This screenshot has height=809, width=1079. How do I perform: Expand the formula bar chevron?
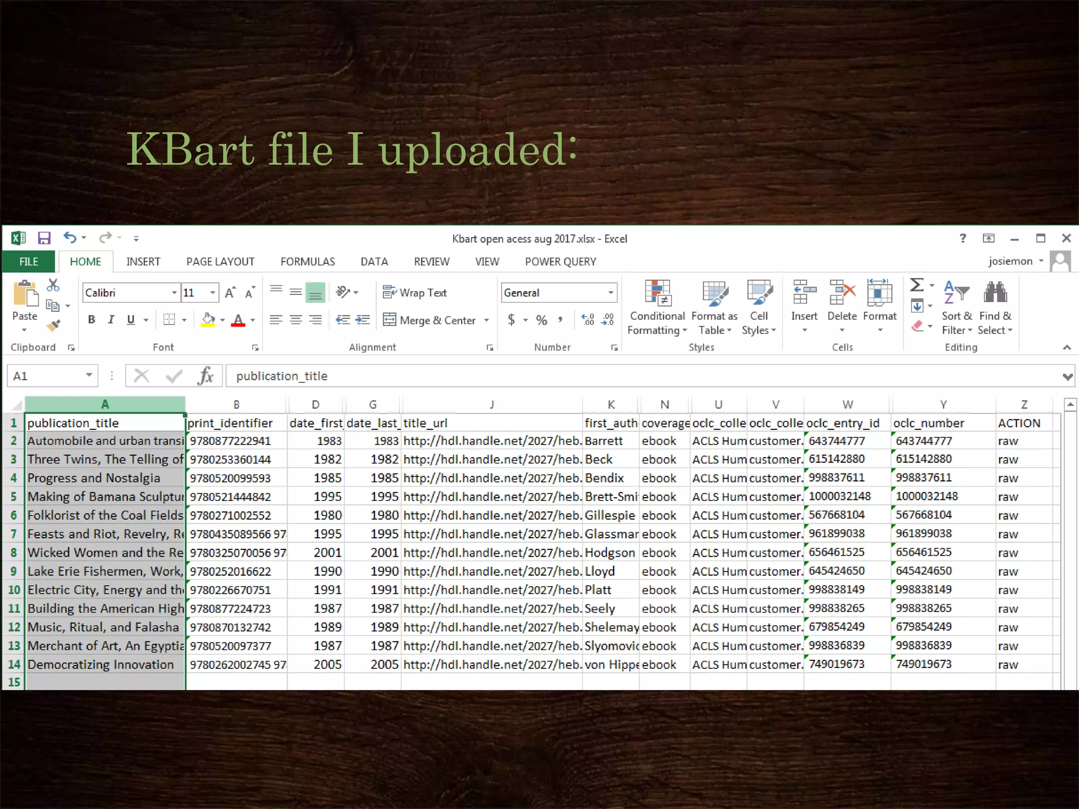point(1067,377)
